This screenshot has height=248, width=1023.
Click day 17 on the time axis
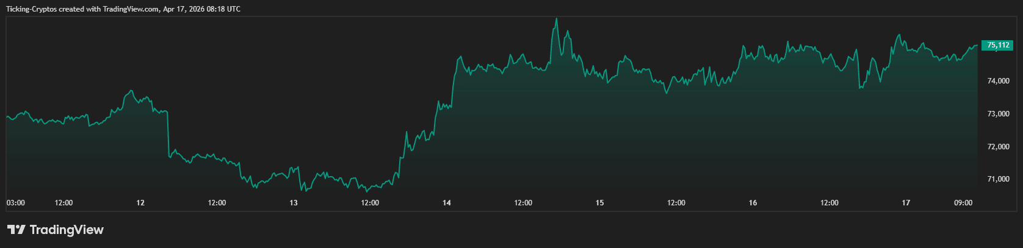pyautogui.click(x=906, y=203)
